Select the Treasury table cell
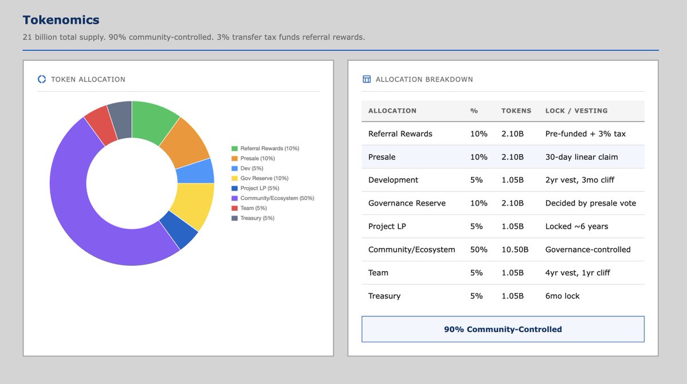Image resolution: width=687 pixels, height=384 pixels. tap(384, 296)
